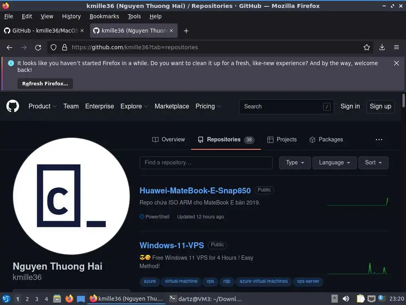Open the Firefox hamburger application menu
406x305 pixels.
point(396,47)
